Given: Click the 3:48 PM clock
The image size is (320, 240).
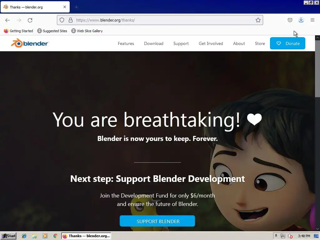Looking at the screenshot, I should pyautogui.click(x=304, y=236).
